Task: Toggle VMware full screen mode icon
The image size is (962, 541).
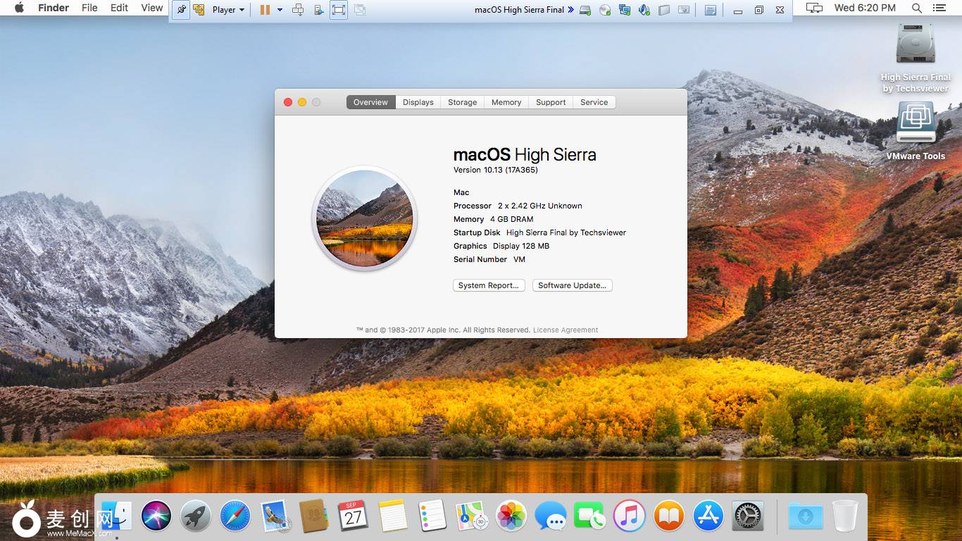Action: click(339, 10)
